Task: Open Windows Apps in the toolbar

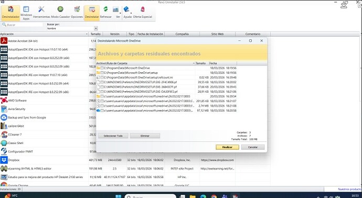Action: tap(26, 13)
